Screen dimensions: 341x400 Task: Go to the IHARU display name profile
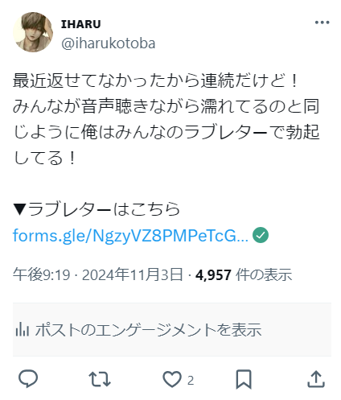[81, 24]
